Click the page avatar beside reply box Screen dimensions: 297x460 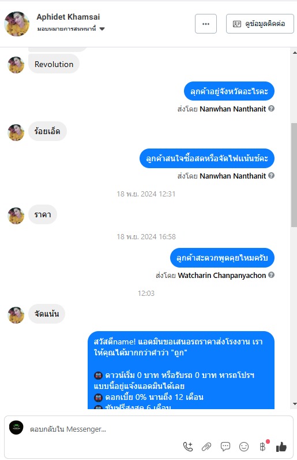(16, 428)
